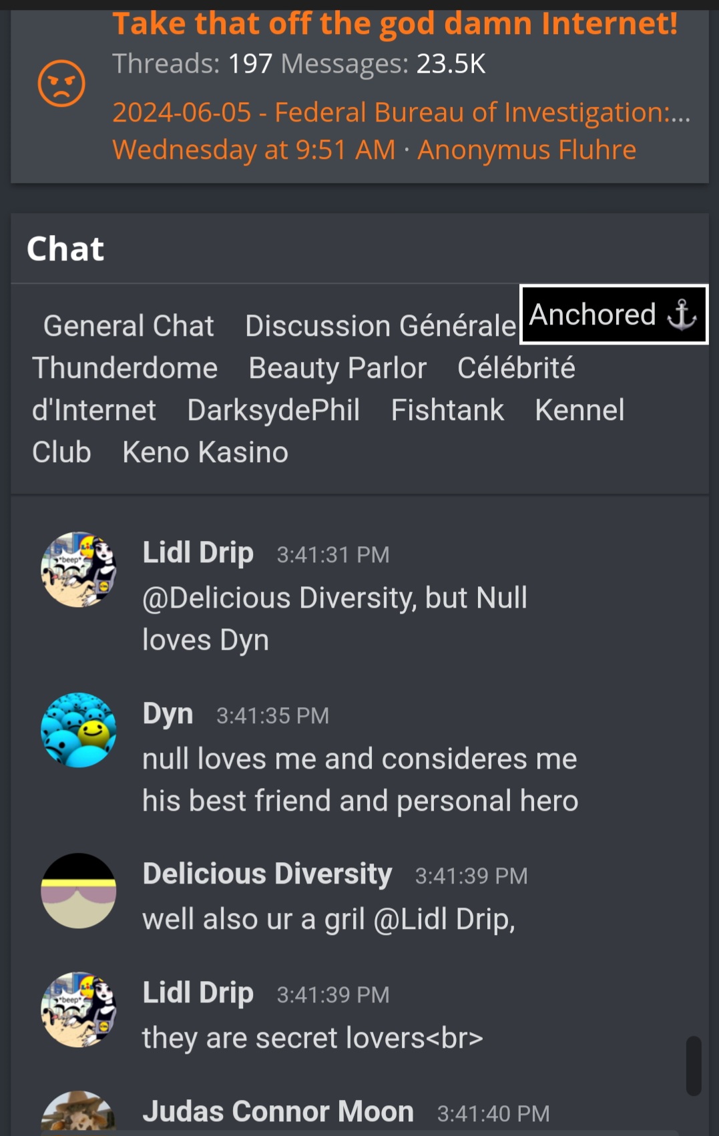Open the Fishtank chat room
This screenshot has height=1136, width=719.
pos(447,410)
